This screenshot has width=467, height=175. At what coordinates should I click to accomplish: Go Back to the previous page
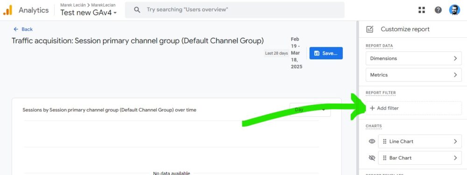point(23,29)
